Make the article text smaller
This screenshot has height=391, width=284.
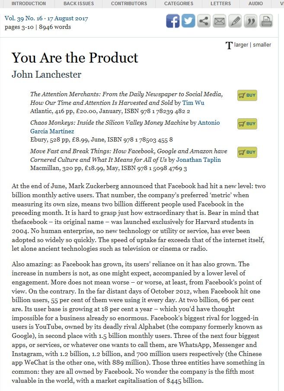262,45
